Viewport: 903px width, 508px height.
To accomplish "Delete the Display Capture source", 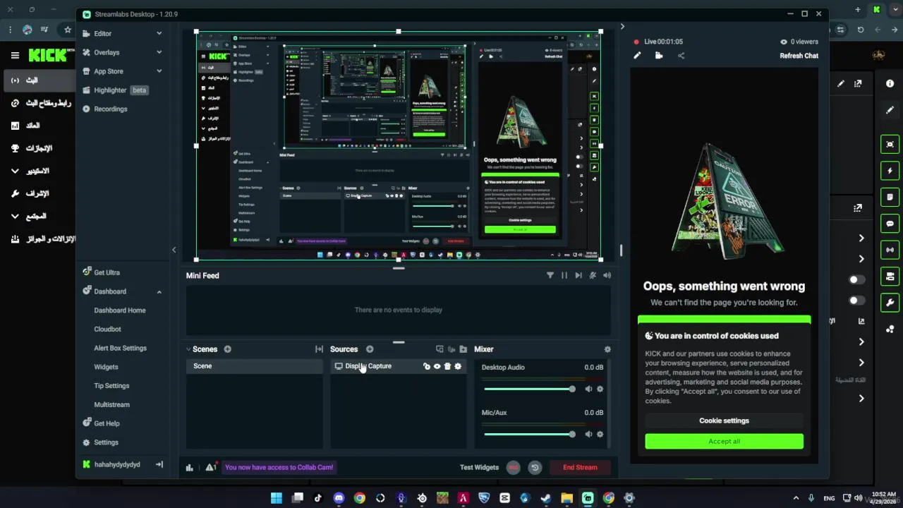I will (447, 366).
